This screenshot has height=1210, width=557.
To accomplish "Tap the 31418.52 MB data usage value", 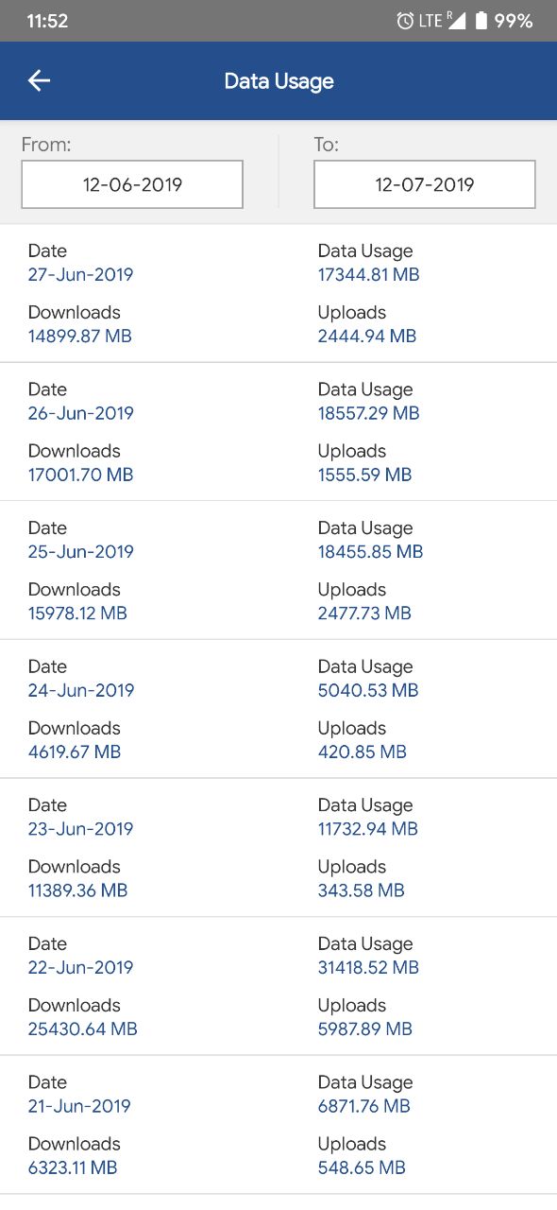I will click(x=368, y=967).
